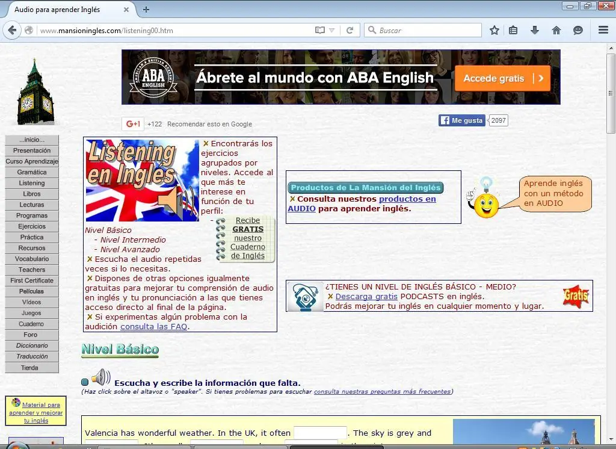Jump to Nivel Básico link
Viewport: 616px width, 449px height.
tap(108, 231)
